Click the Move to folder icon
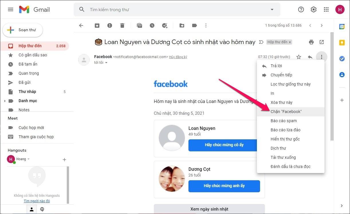This screenshot has height=214, width=350. click(182, 25)
